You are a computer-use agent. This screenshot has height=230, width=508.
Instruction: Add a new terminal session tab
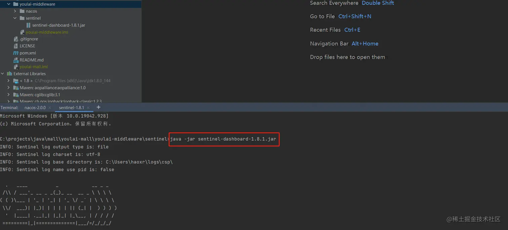pyautogui.click(x=98, y=107)
